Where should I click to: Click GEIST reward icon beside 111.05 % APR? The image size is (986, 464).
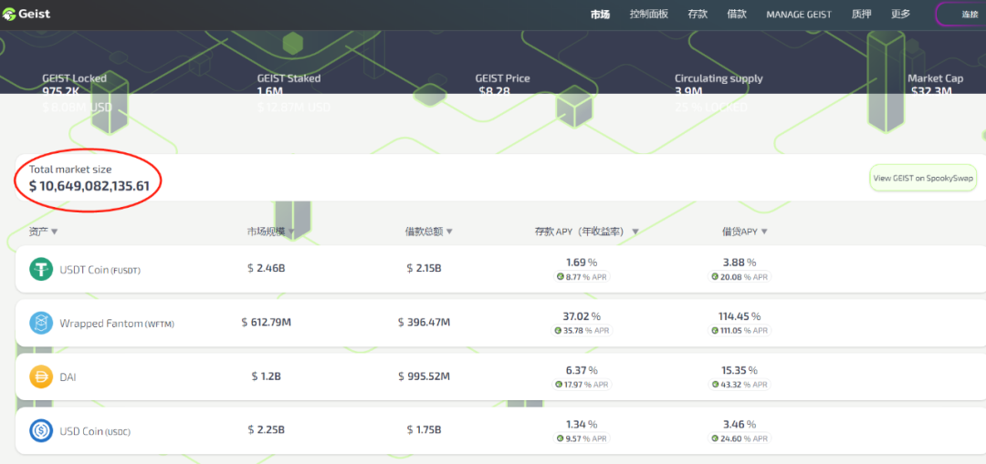click(714, 330)
